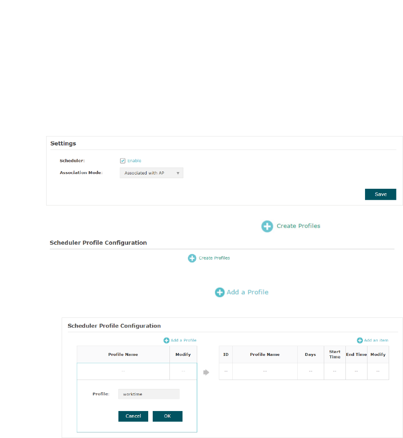
Task: Click Profile Name header in left table
Action: [123, 355]
